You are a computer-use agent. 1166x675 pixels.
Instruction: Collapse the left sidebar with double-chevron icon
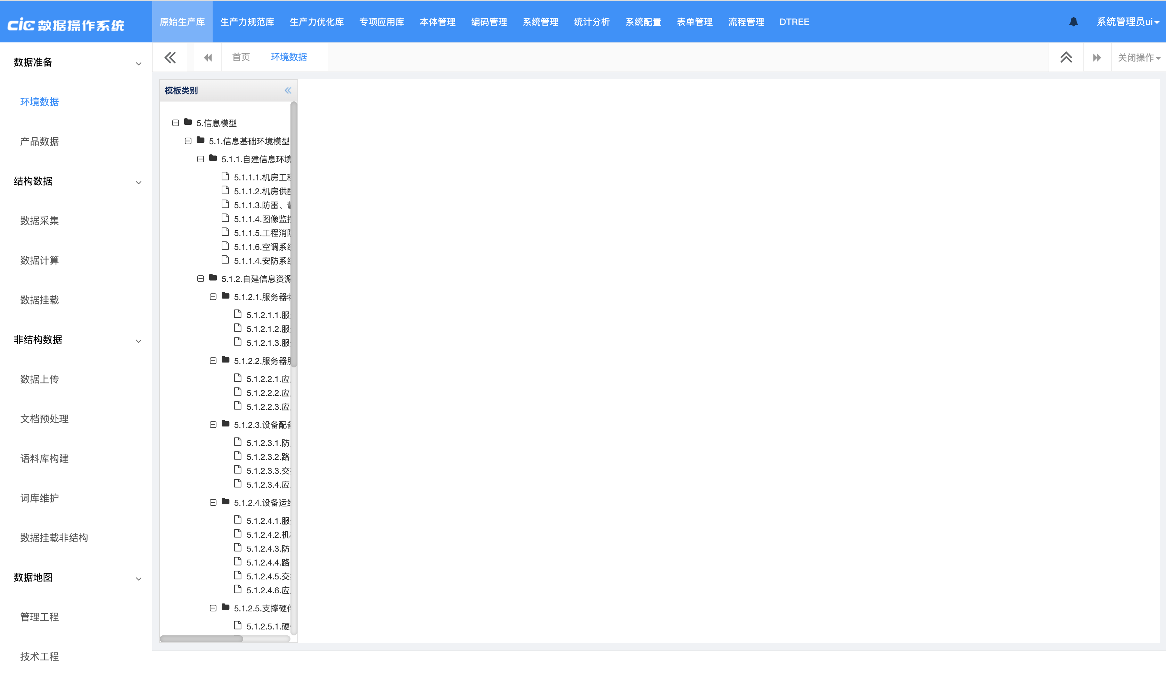[170, 57]
